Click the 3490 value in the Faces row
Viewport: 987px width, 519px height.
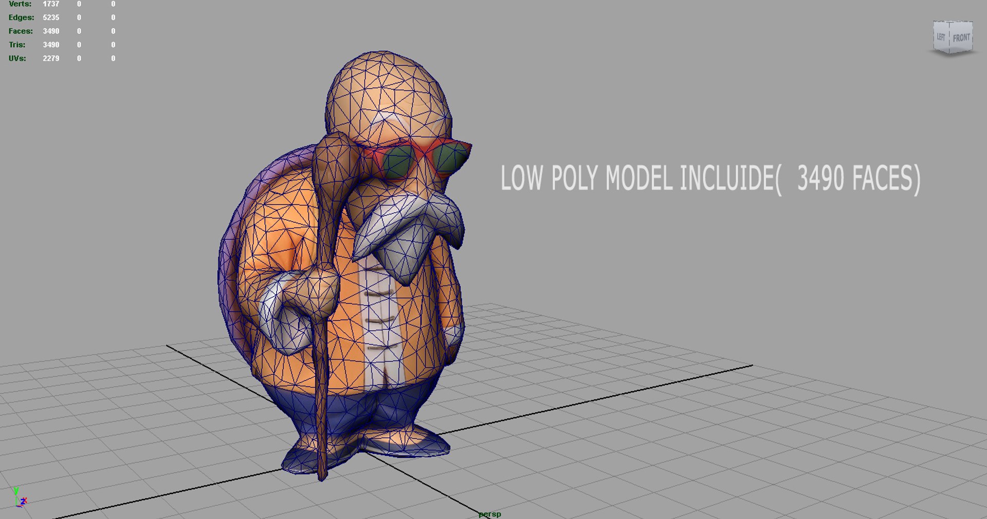(51, 31)
